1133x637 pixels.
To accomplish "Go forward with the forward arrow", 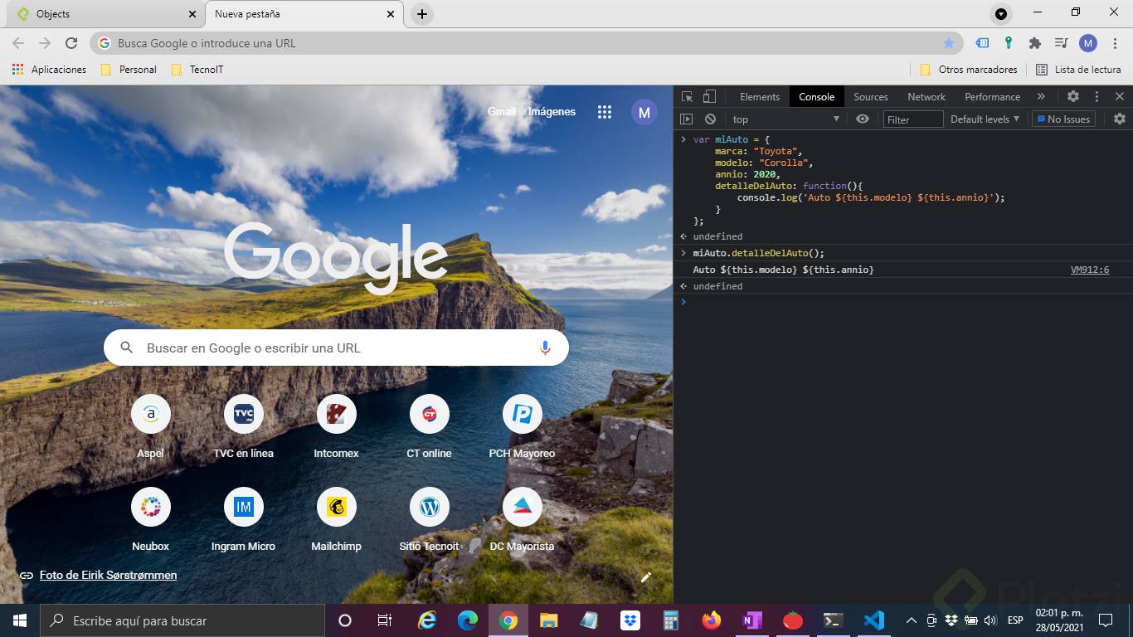I will 45,43.
